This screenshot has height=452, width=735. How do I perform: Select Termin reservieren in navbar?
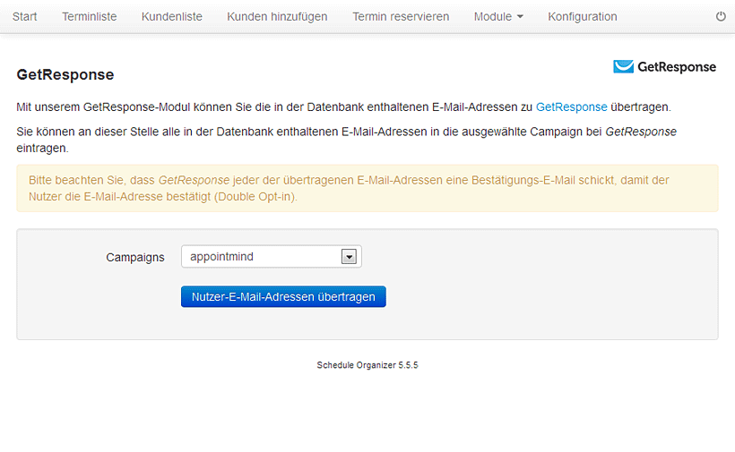[x=401, y=17]
